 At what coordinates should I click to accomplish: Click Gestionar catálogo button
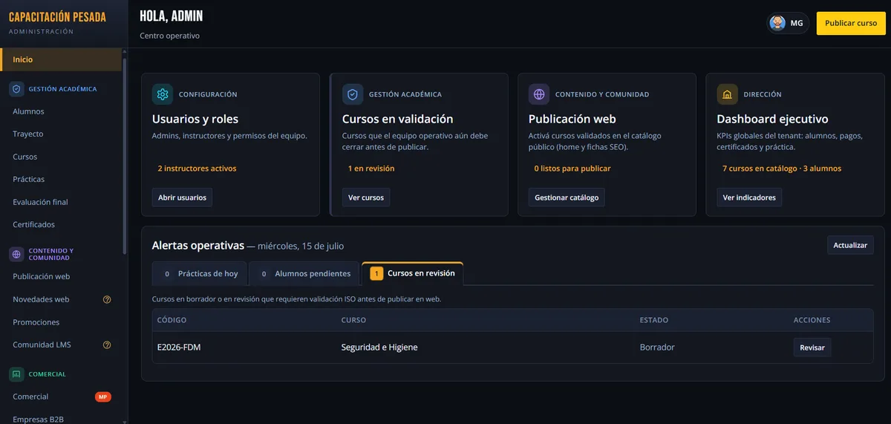tap(567, 198)
